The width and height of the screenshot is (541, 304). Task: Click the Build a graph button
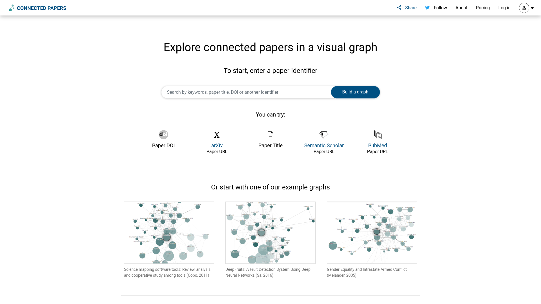point(355,92)
